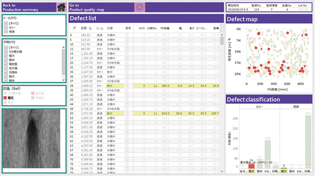Select the 2,247.00 distance cell in row 35
Image resolution: width=315 pixels, height=181 pixels.
point(87,72)
